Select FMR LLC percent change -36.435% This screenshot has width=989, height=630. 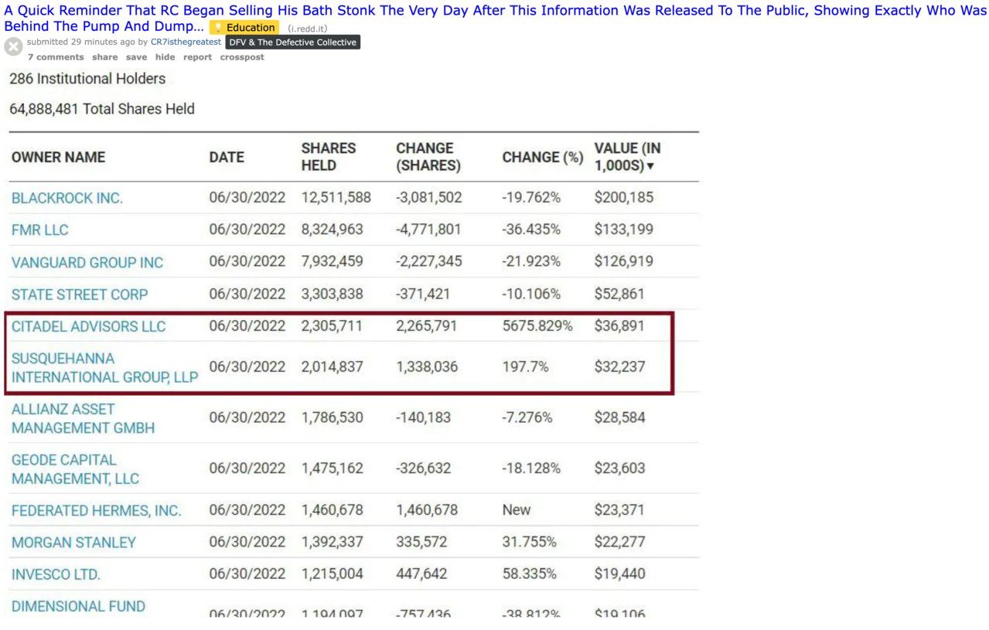point(531,230)
